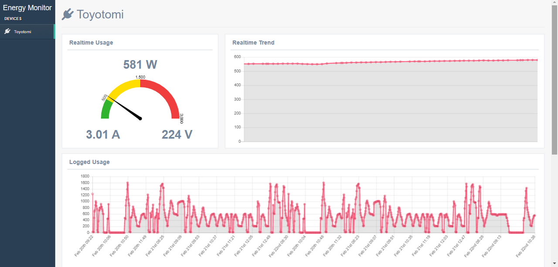Viewport: 558px width, 267px height.
Task: Click the green segment of the gauge
Action: tap(106, 109)
